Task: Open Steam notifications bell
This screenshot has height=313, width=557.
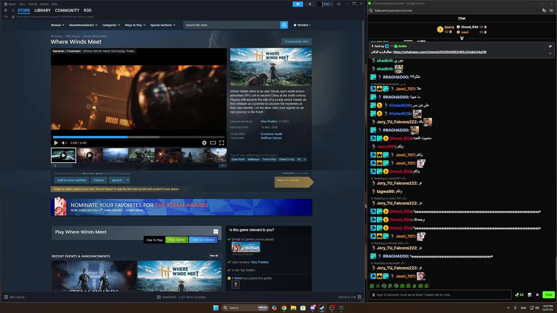Action: [310, 4]
